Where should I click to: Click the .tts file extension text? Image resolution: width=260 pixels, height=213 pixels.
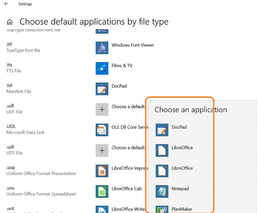point(9,65)
